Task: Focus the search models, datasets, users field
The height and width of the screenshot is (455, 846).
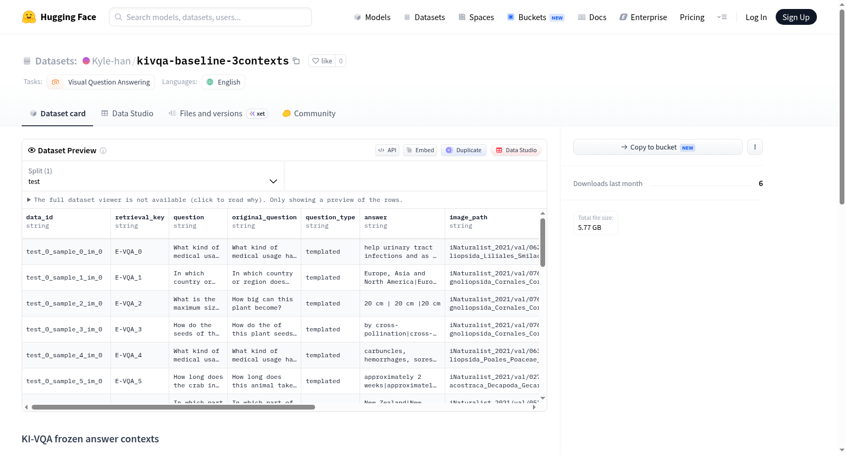Action: [x=210, y=17]
